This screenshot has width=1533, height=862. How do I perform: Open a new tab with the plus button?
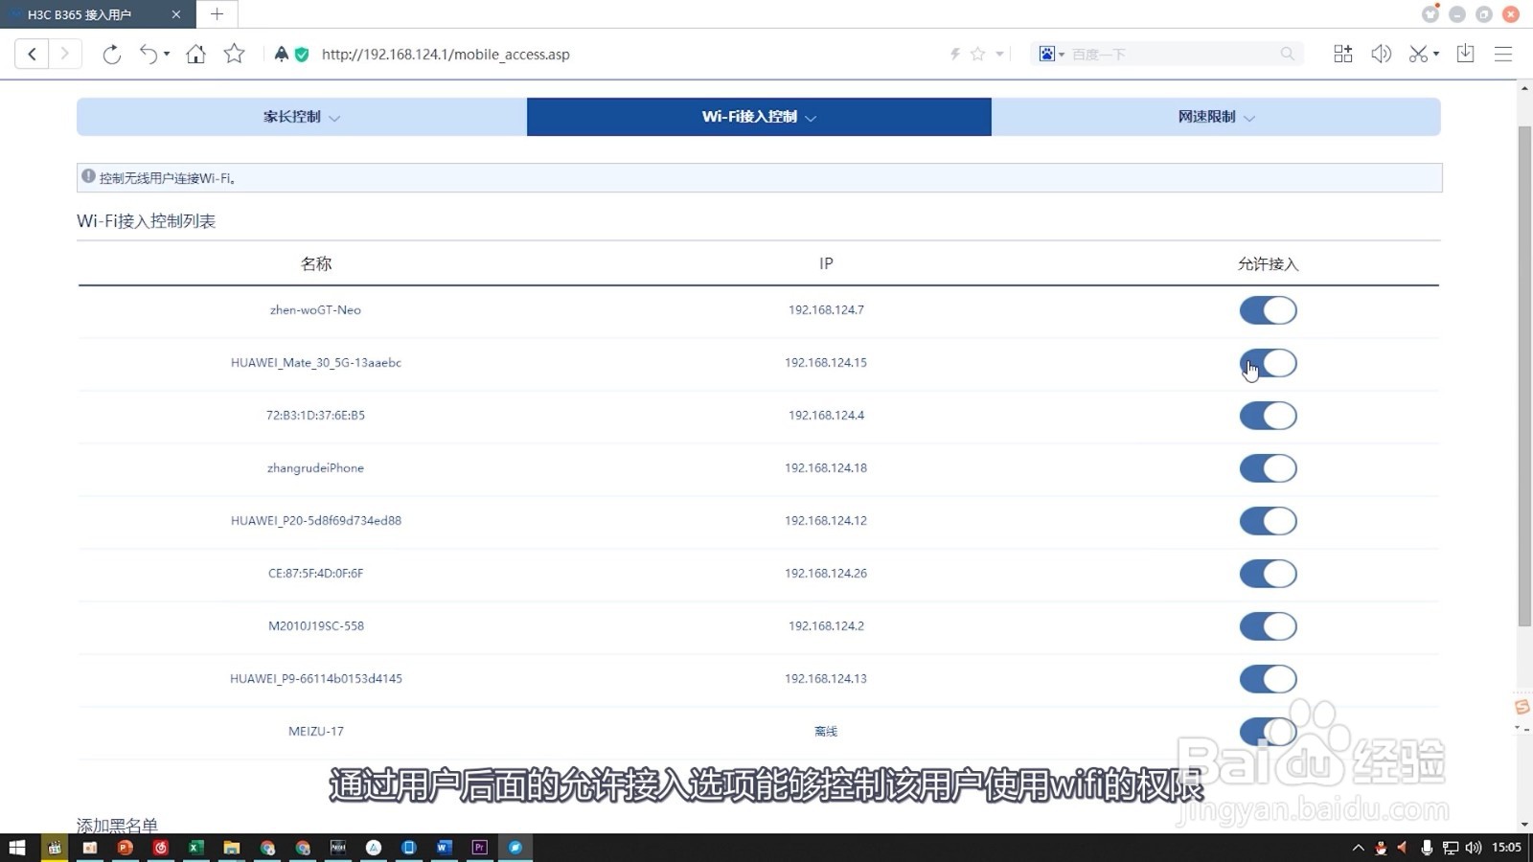click(x=217, y=13)
